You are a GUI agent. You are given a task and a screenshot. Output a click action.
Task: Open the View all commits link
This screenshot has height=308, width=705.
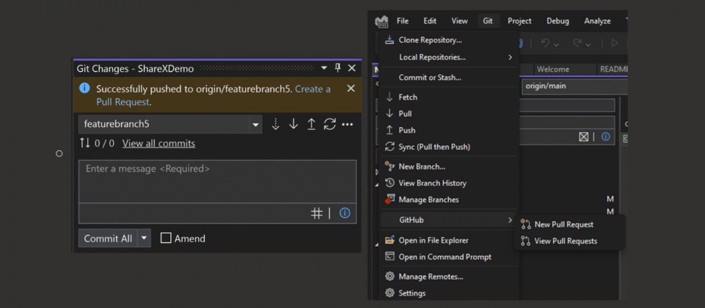(x=159, y=144)
